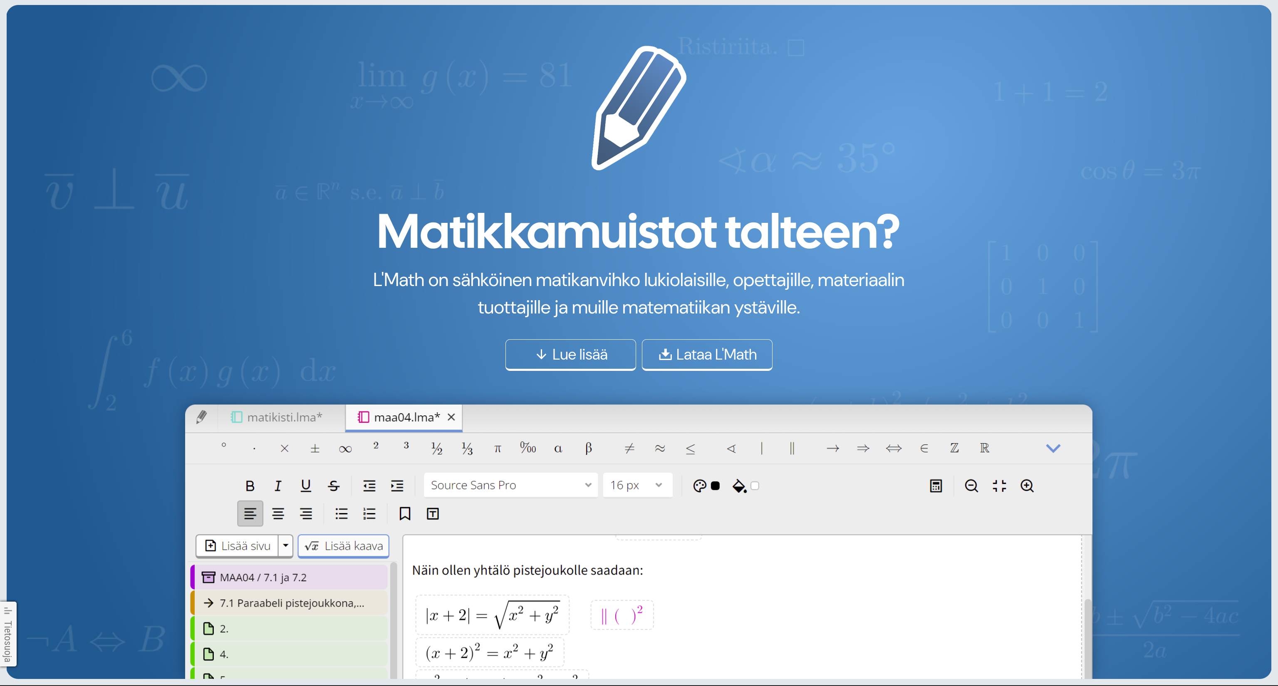Insert the alpha symbol
Image resolution: width=1278 pixels, height=686 pixels.
pyautogui.click(x=558, y=449)
